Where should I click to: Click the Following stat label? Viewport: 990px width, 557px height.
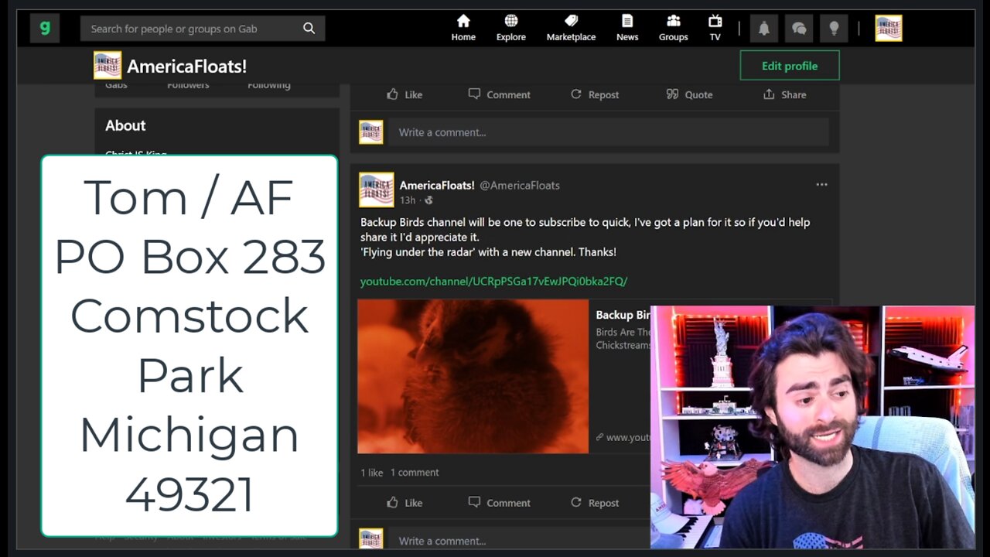pos(269,85)
